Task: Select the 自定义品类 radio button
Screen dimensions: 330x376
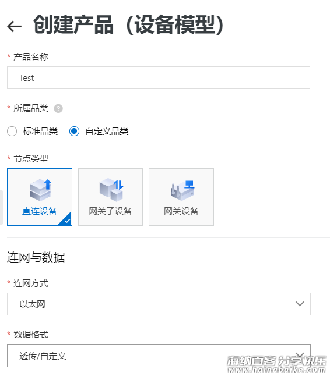Action: (74, 132)
